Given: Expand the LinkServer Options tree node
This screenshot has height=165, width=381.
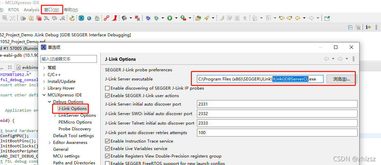Looking at the screenshot, I should (55, 115).
